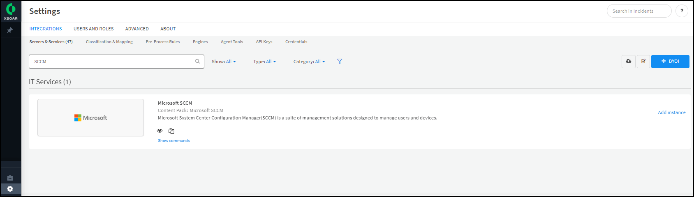Open the help question mark icon
Image resolution: width=694 pixels, height=197 pixels.
[682, 11]
